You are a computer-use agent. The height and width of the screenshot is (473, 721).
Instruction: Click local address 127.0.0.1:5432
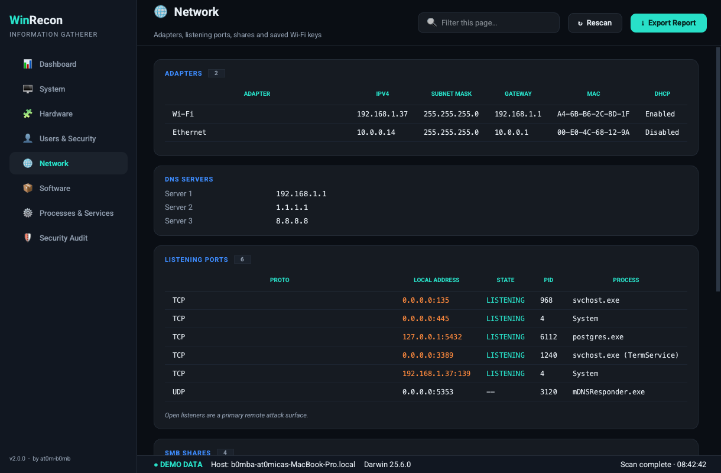click(x=432, y=337)
